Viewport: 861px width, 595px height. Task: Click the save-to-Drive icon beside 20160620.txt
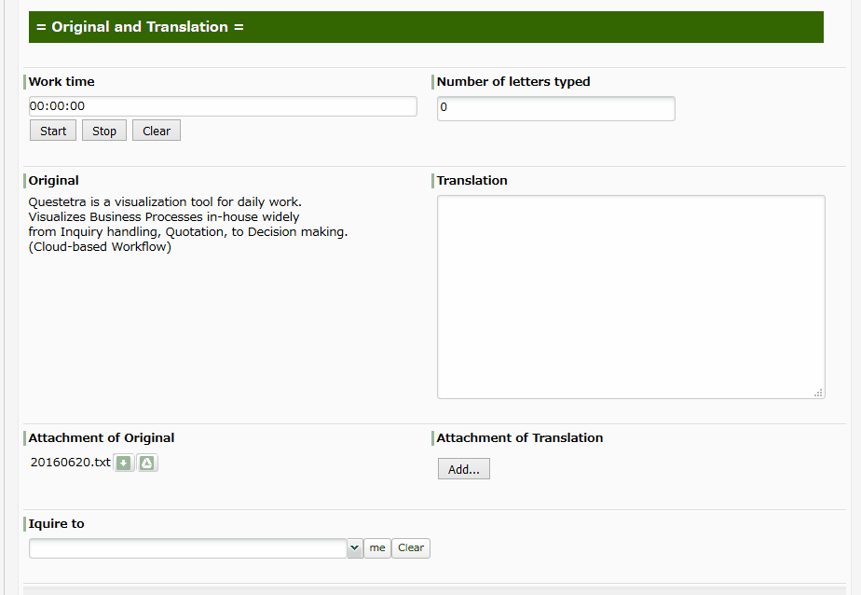[x=147, y=463]
